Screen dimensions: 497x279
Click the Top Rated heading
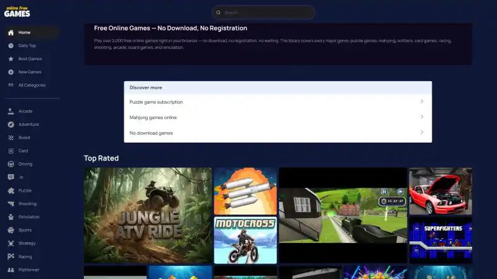tap(101, 158)
